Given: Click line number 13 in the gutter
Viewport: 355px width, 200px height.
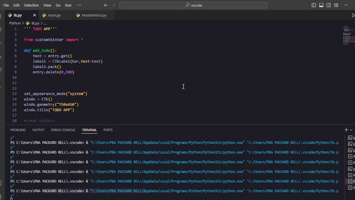Looking at the screenshot, I should point(14,94).
